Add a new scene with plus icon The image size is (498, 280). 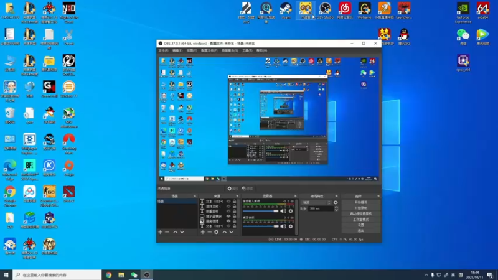[x=160, y=232]
